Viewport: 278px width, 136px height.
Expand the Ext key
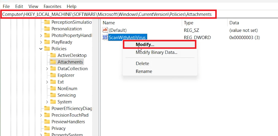47,82
